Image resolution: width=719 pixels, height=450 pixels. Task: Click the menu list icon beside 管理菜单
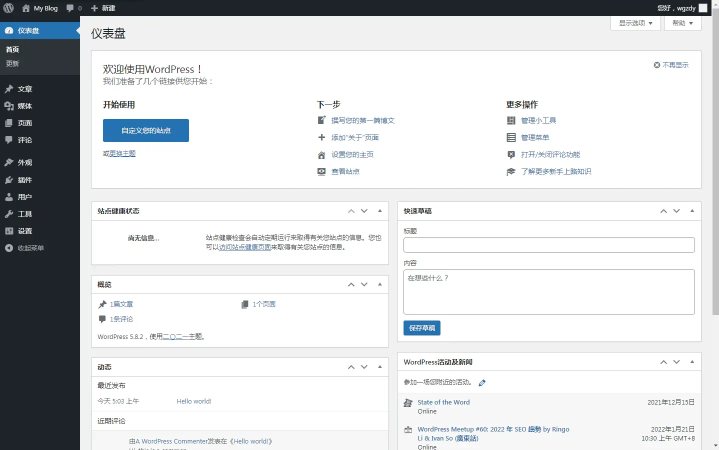click(511, 137)
